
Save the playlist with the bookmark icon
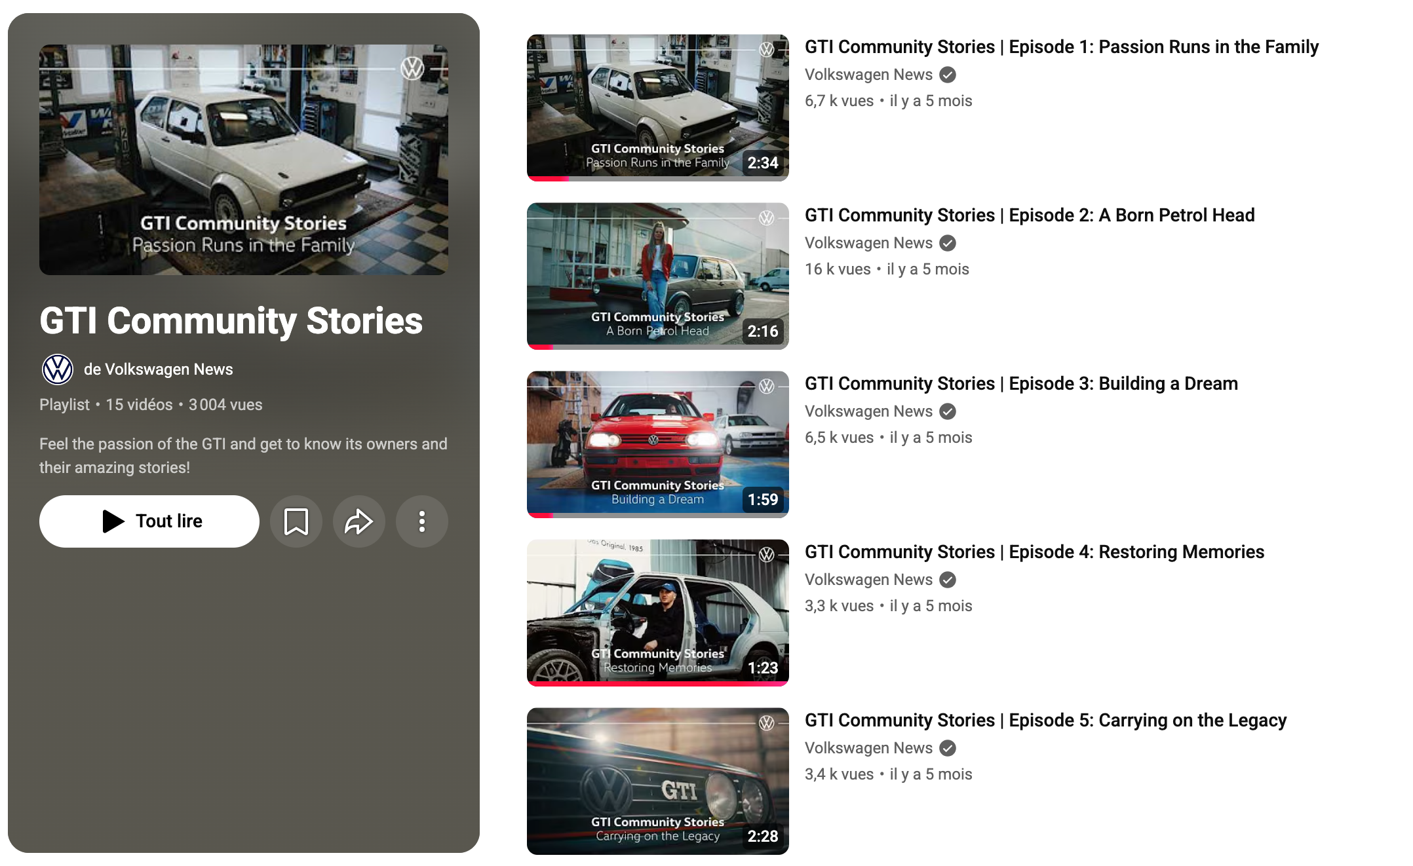(x=296, y=521)
